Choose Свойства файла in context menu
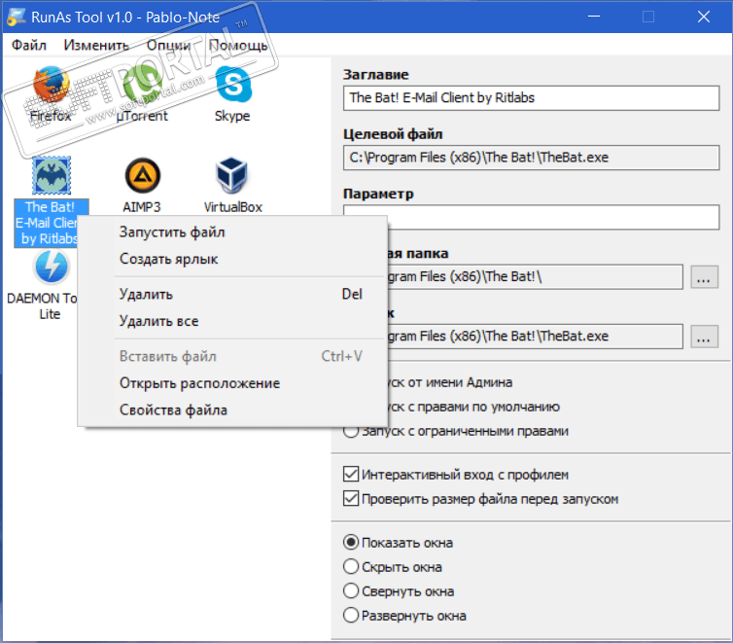This screenshot has height=643, width=733. (x=232, y=410)
